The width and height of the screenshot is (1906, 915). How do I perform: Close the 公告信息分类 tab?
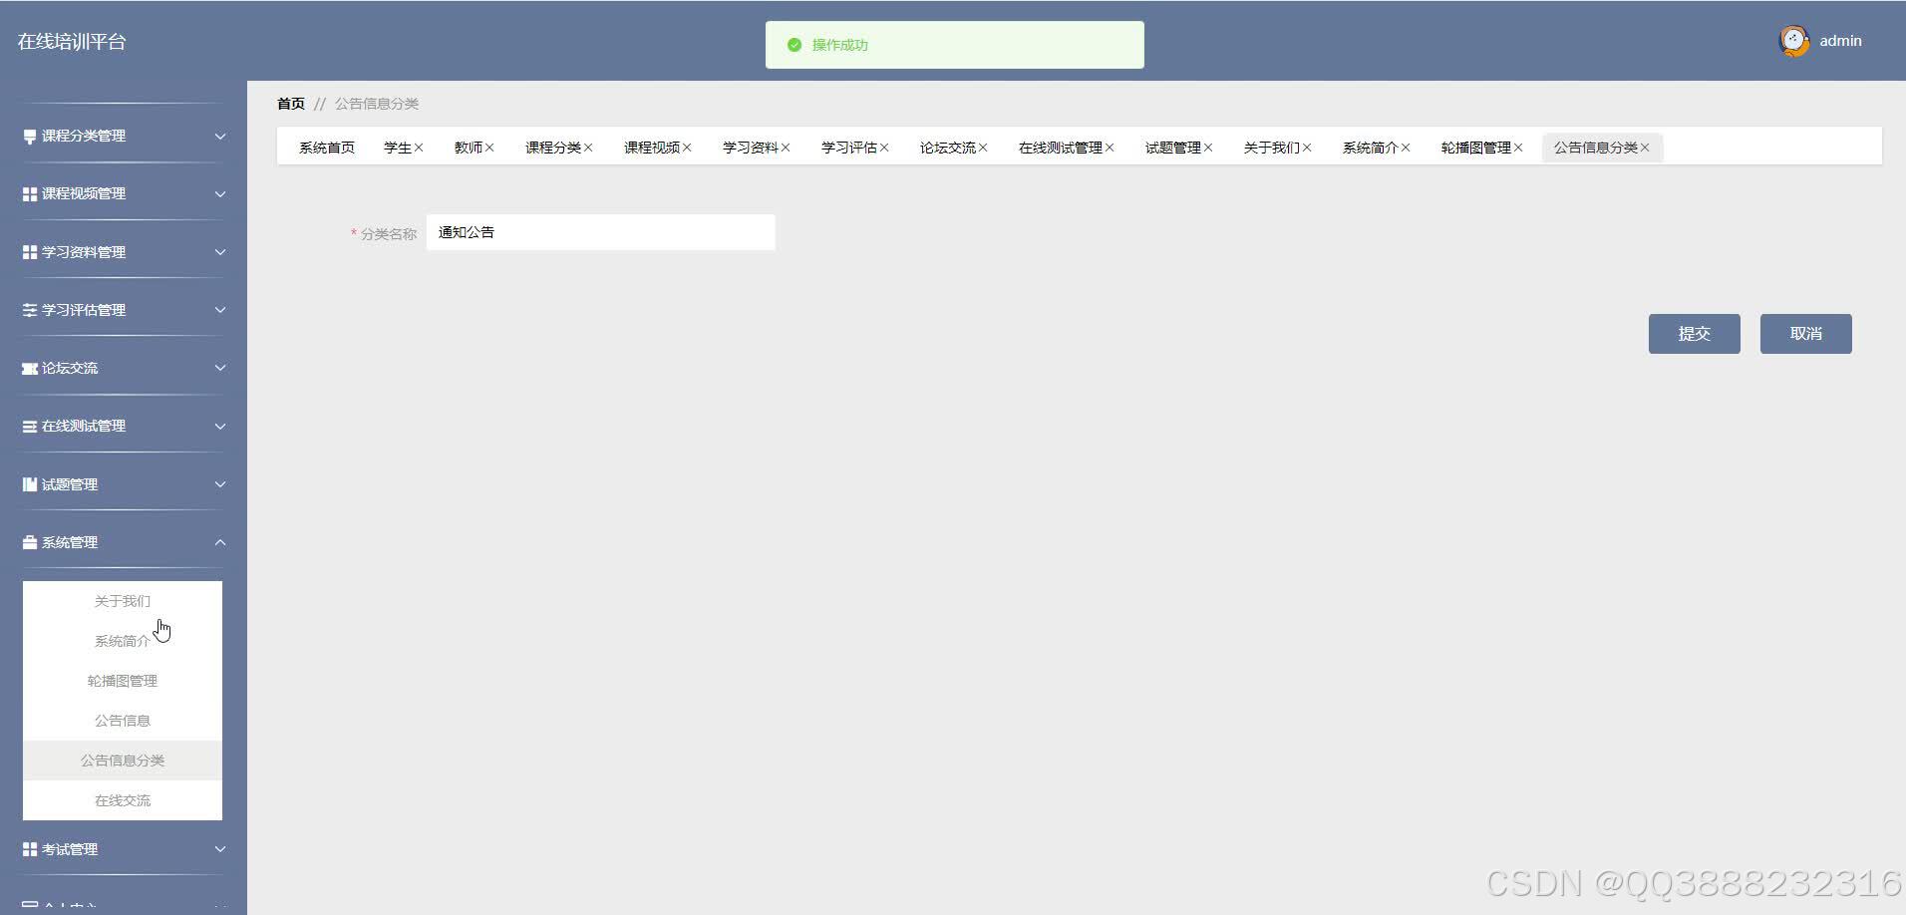pos(1645,148)
